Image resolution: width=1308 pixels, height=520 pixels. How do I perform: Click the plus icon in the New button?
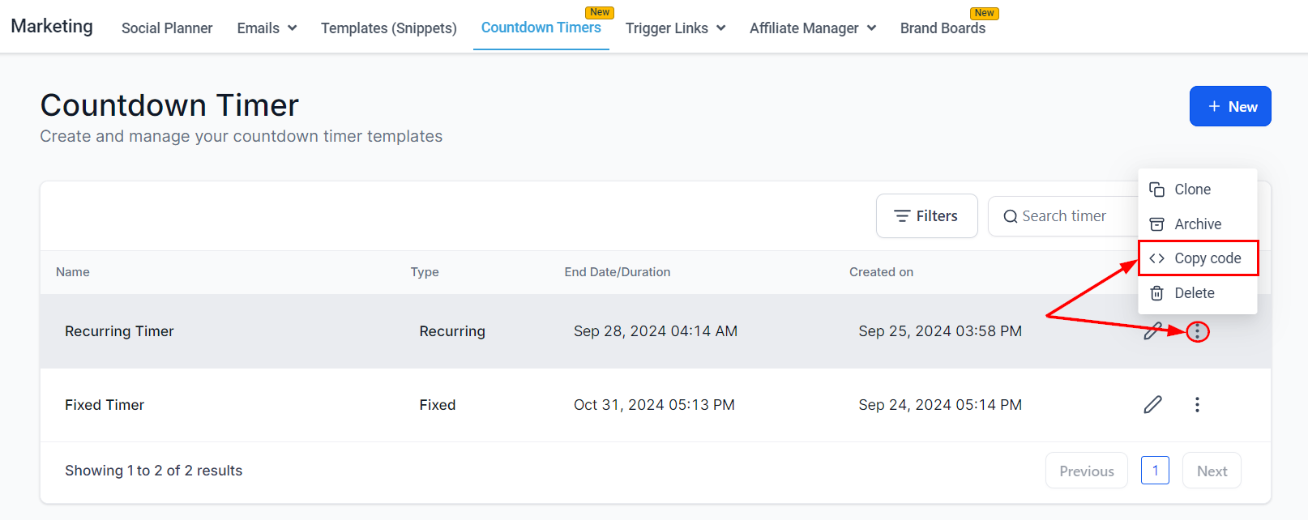(x=1214, y=106)
